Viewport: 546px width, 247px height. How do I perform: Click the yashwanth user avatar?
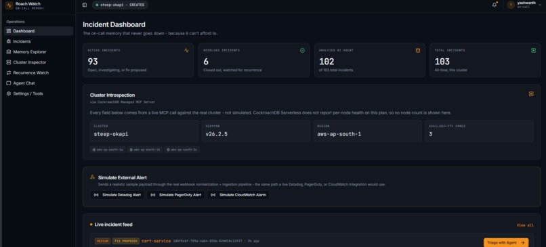pos(511,5)
